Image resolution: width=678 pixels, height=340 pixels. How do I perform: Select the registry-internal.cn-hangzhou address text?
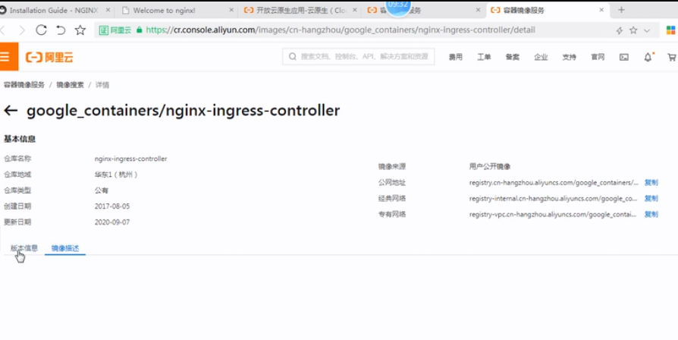click(554, 199)
